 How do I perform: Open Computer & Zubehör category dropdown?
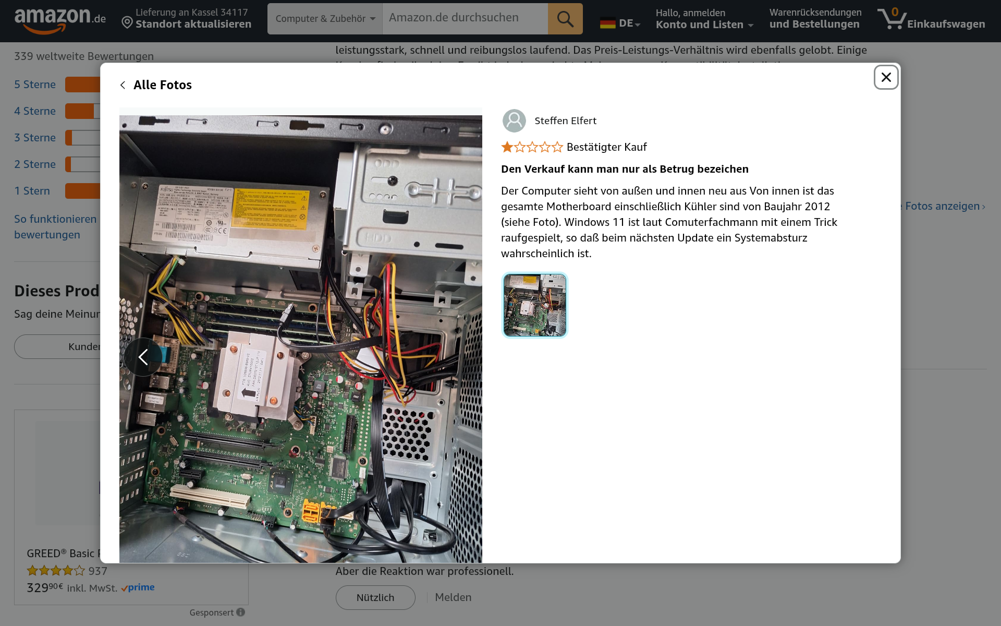(325, 19)
